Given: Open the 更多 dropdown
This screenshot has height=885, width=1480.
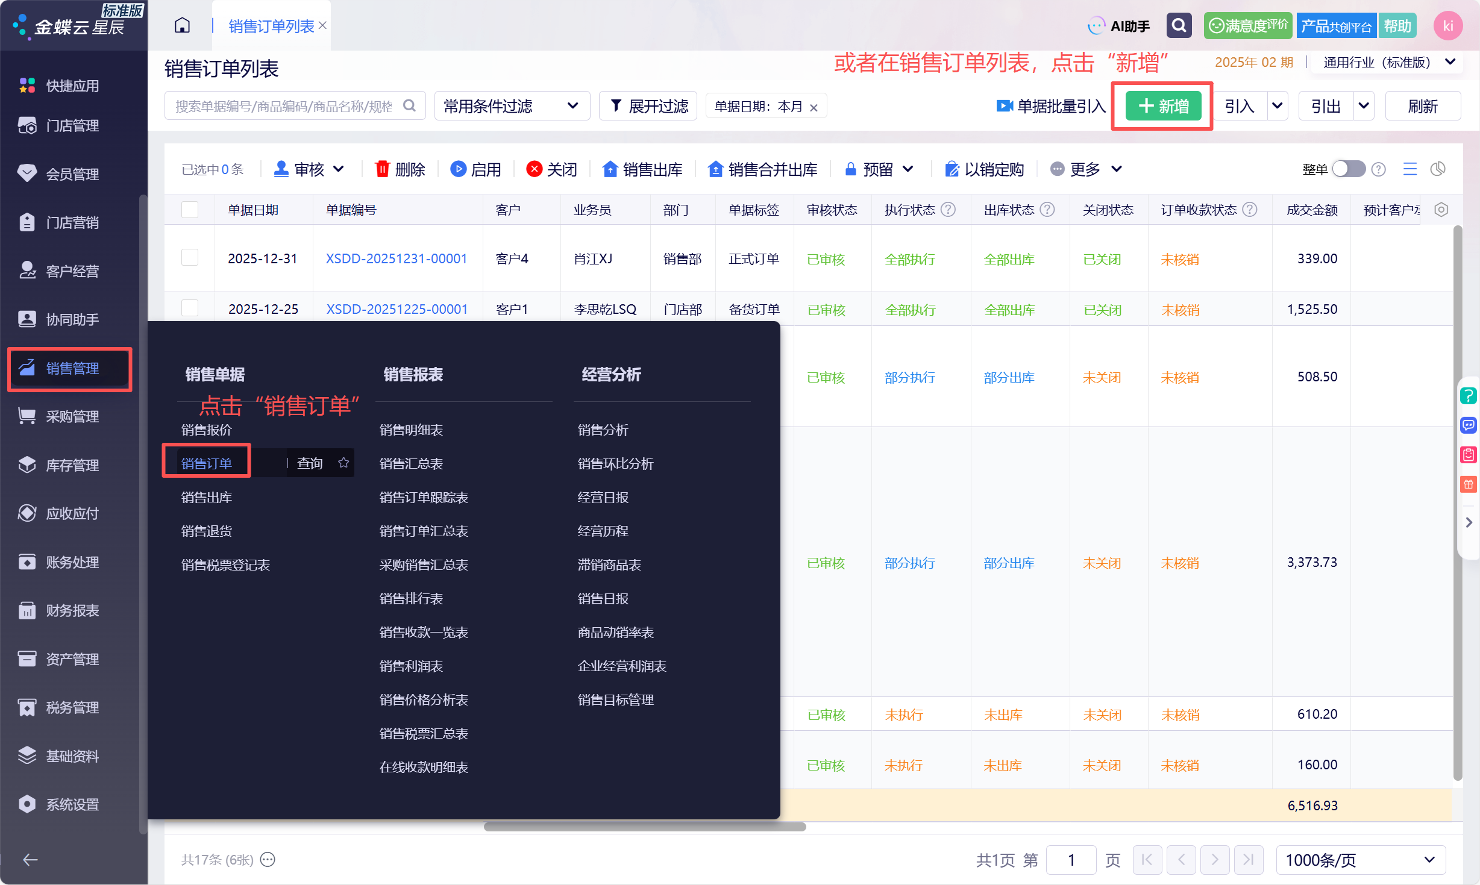Looking at the screenshot, I should pyautogui.click(x=1086, y=169).
